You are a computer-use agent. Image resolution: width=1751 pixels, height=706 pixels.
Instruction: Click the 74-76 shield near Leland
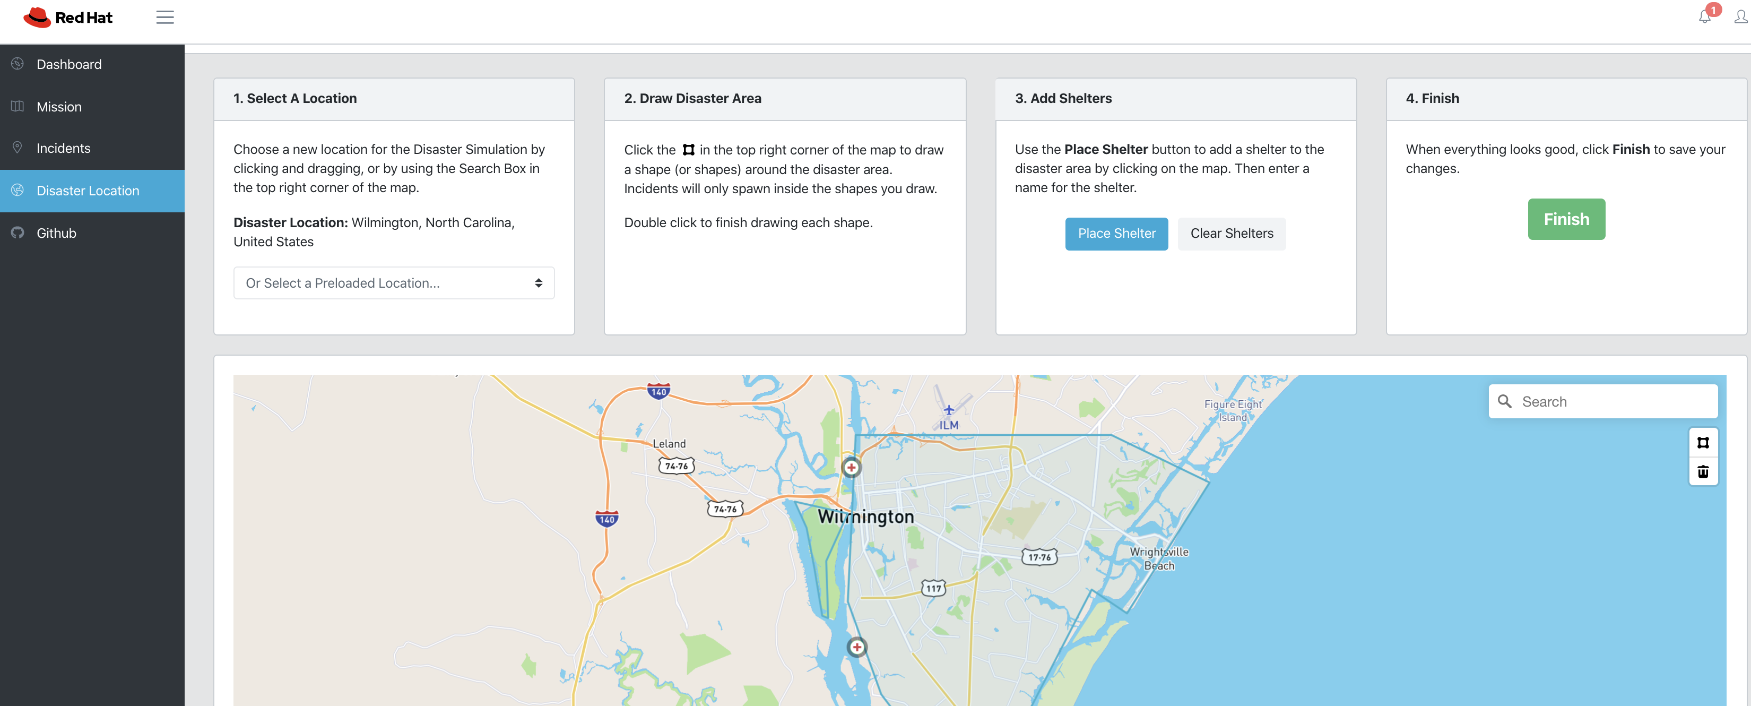point(677,466)
